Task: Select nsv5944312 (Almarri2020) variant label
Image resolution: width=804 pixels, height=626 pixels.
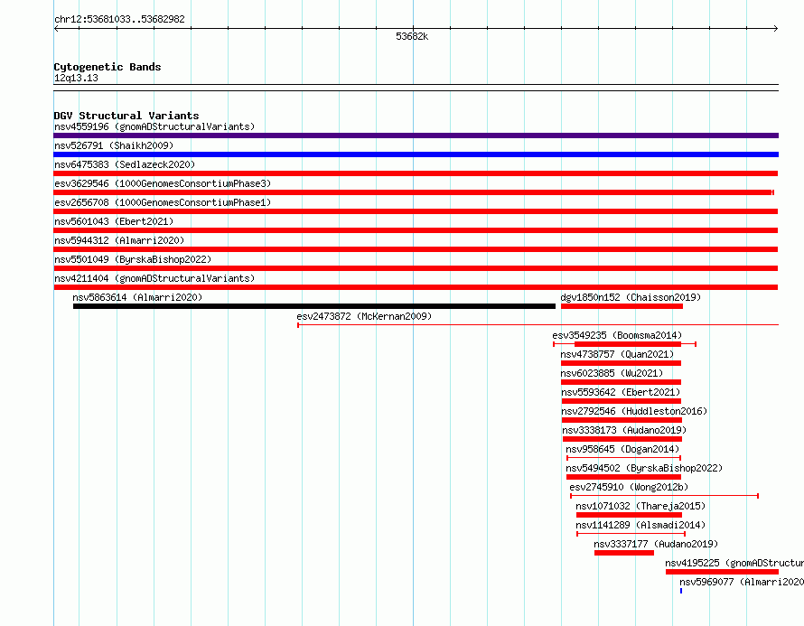Action: (119, 240)
